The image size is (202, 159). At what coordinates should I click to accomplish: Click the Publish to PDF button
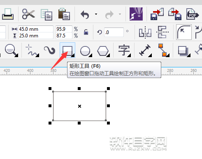[x=193, y=14]
